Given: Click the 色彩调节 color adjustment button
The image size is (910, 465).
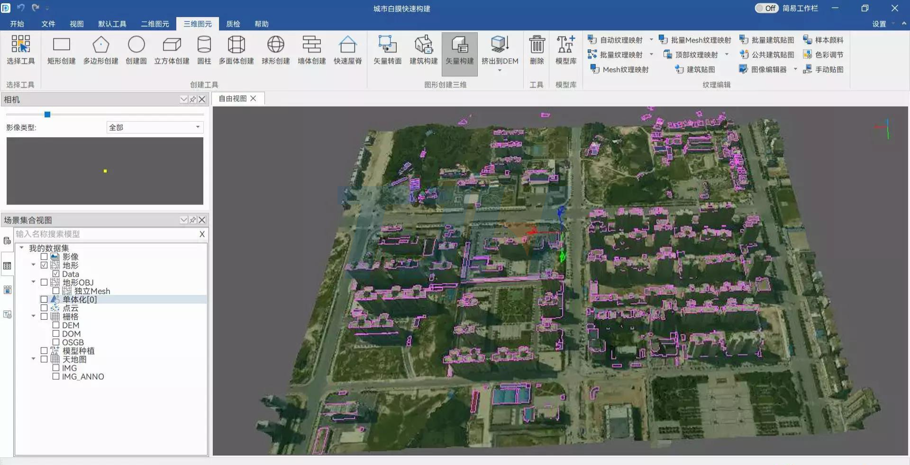Looking at the screenshot, I should point(823,55).
